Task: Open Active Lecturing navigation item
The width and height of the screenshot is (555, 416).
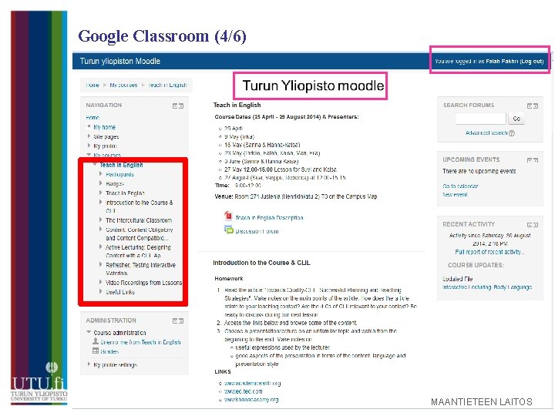Action: click(x=138, y=251)
